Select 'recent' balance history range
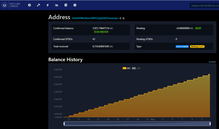This screenshot has width=219, height=129. [213, 62]
